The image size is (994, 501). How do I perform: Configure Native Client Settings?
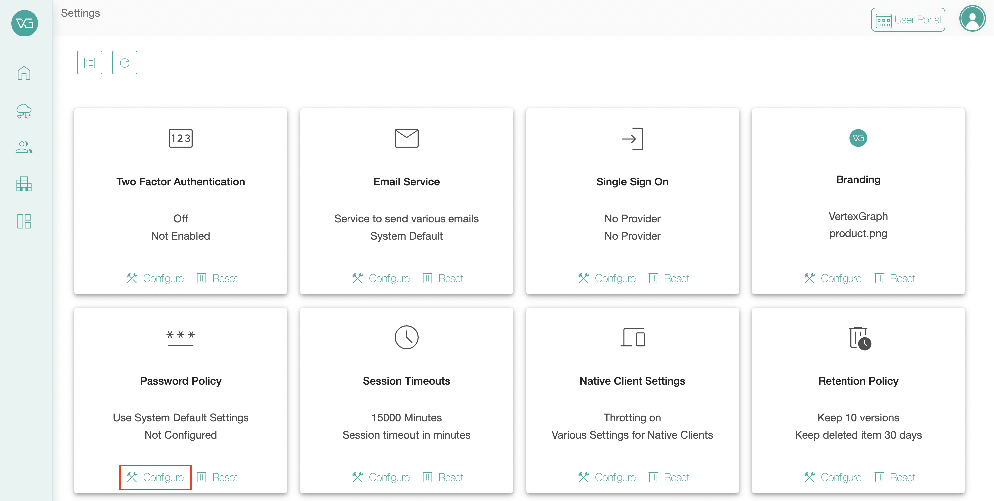[607, 477]
